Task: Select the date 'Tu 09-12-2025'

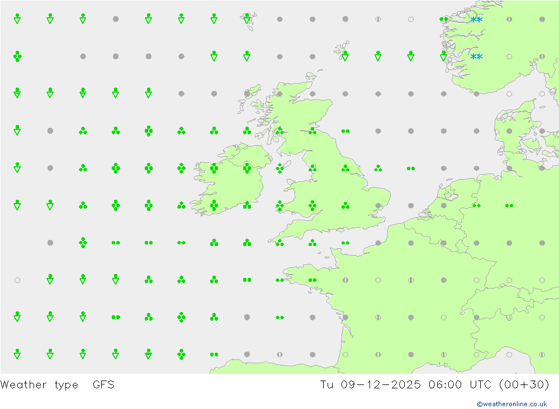Action: point(371,385)
